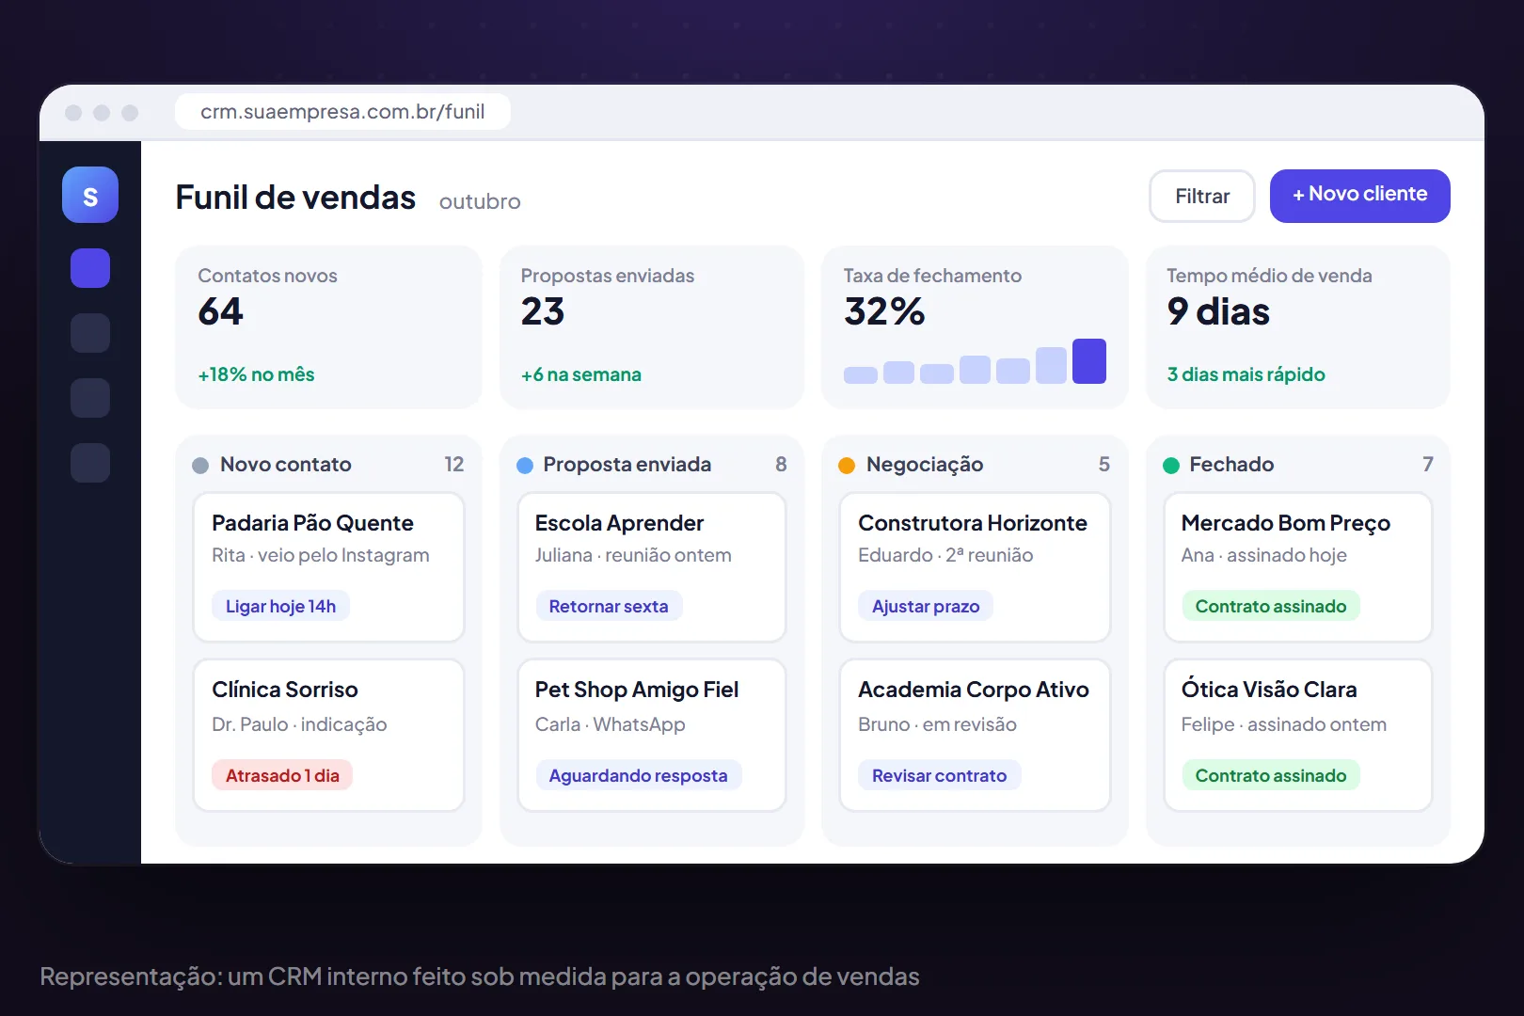Open the Mercado Bom Preço card

1298,567
